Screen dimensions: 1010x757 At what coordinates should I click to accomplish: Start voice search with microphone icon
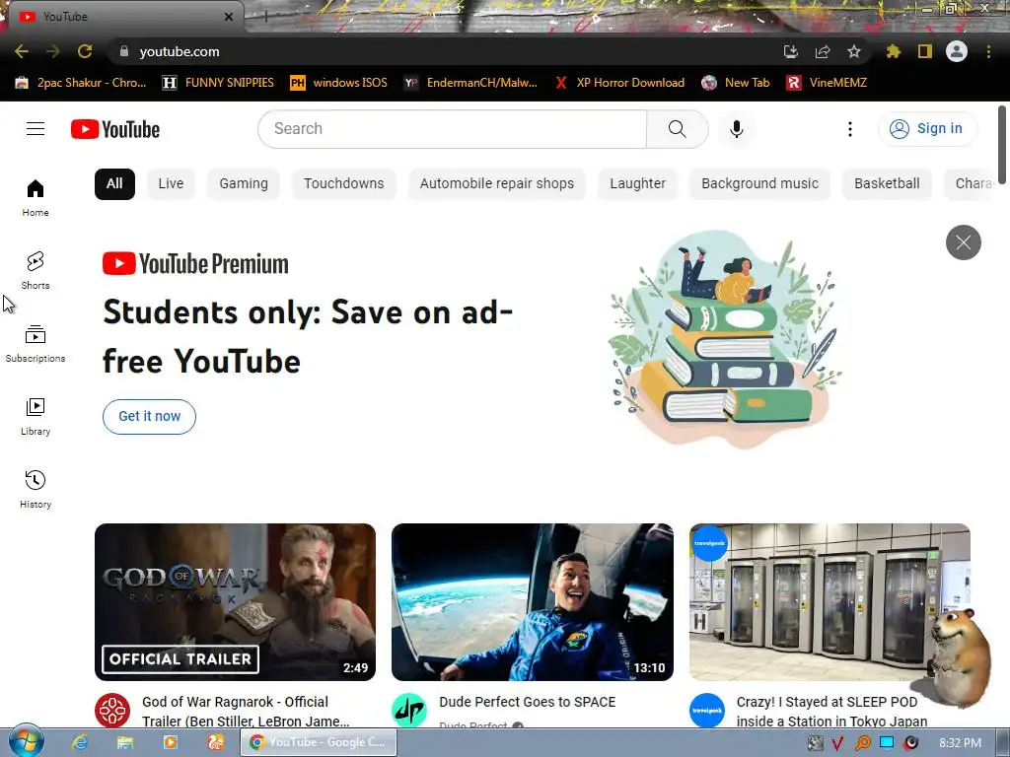tap(736, 129)
